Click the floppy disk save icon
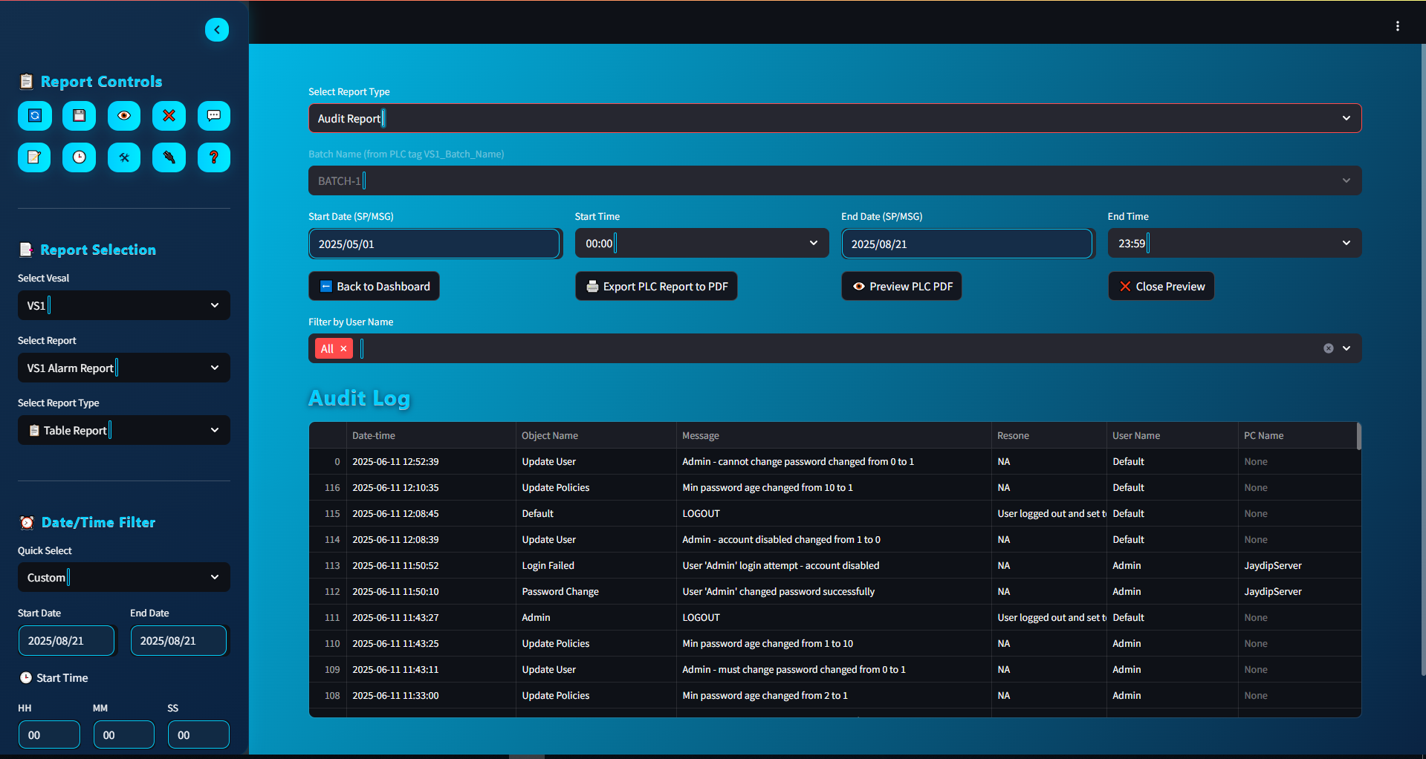The width and height of the screenshot is (1426, 759). [79, 116]
